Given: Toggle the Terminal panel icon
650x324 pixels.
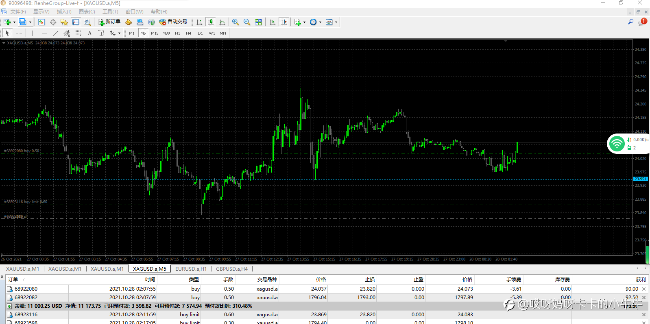Looking at the screenshot, I should tap(76, 22).
